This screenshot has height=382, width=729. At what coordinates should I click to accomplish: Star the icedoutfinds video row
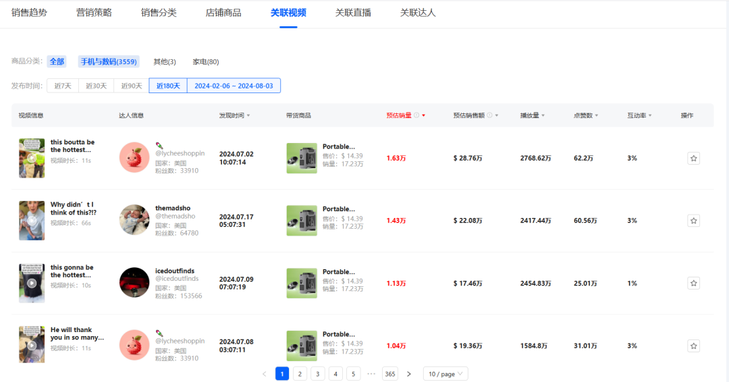(x=694, y=283)
